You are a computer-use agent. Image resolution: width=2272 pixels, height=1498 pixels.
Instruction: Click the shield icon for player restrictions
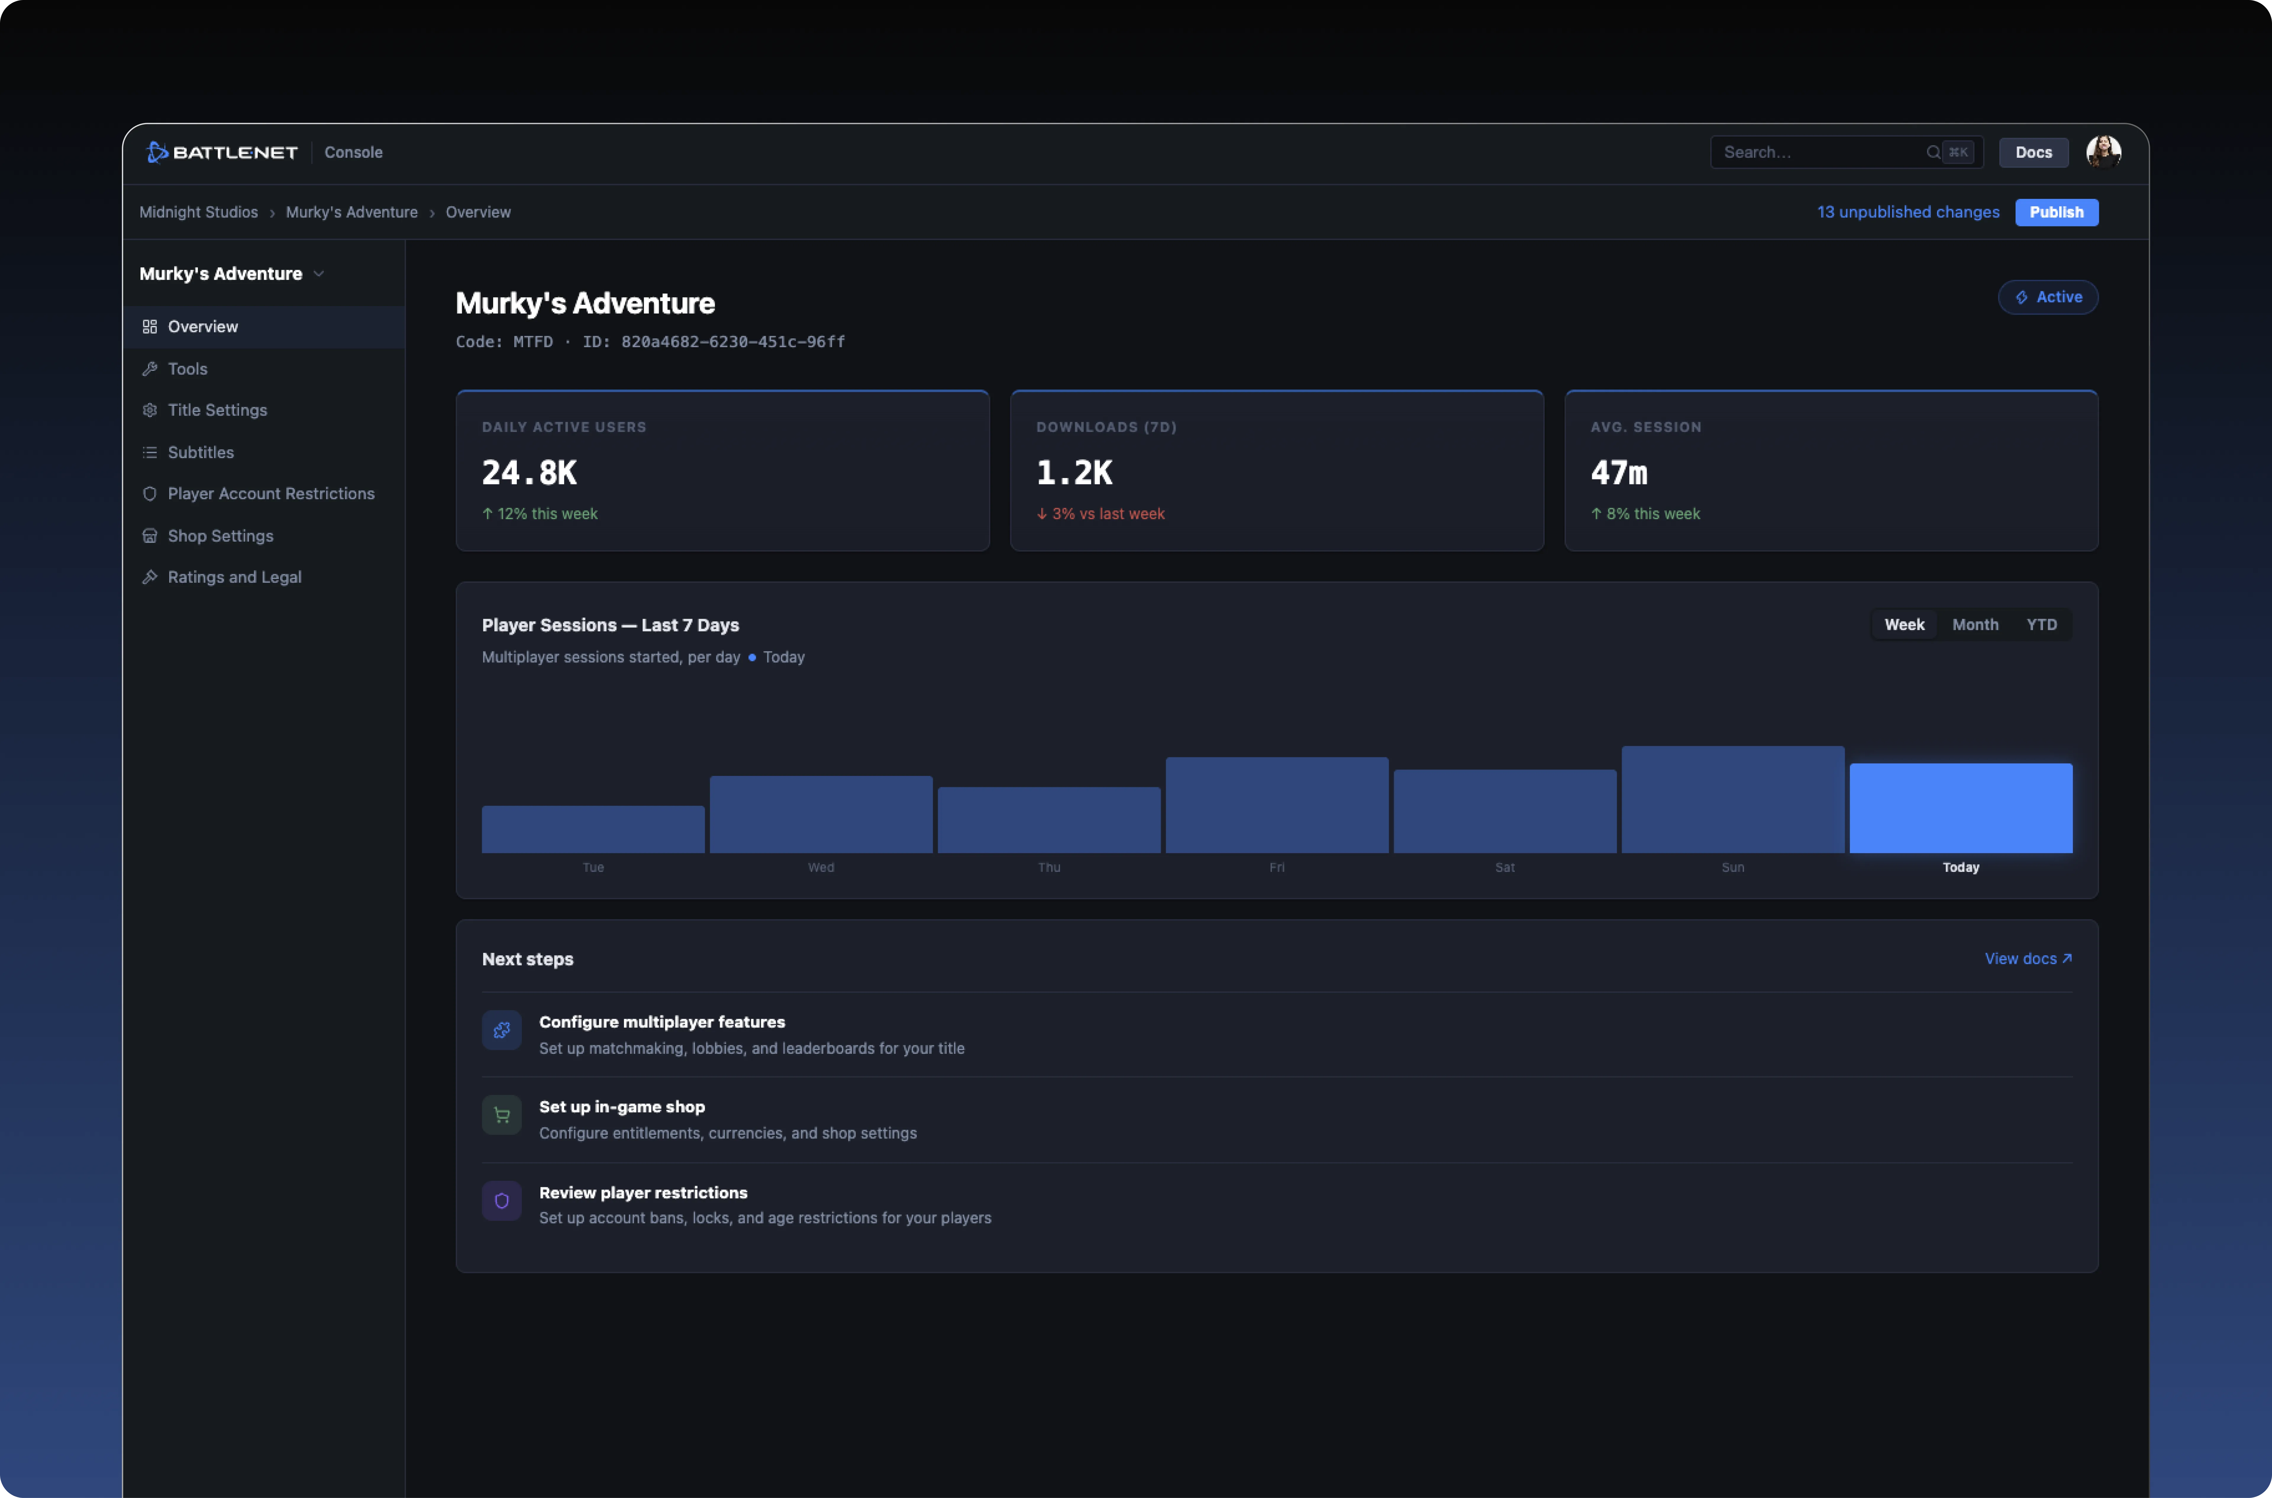tap(501, 1201)
